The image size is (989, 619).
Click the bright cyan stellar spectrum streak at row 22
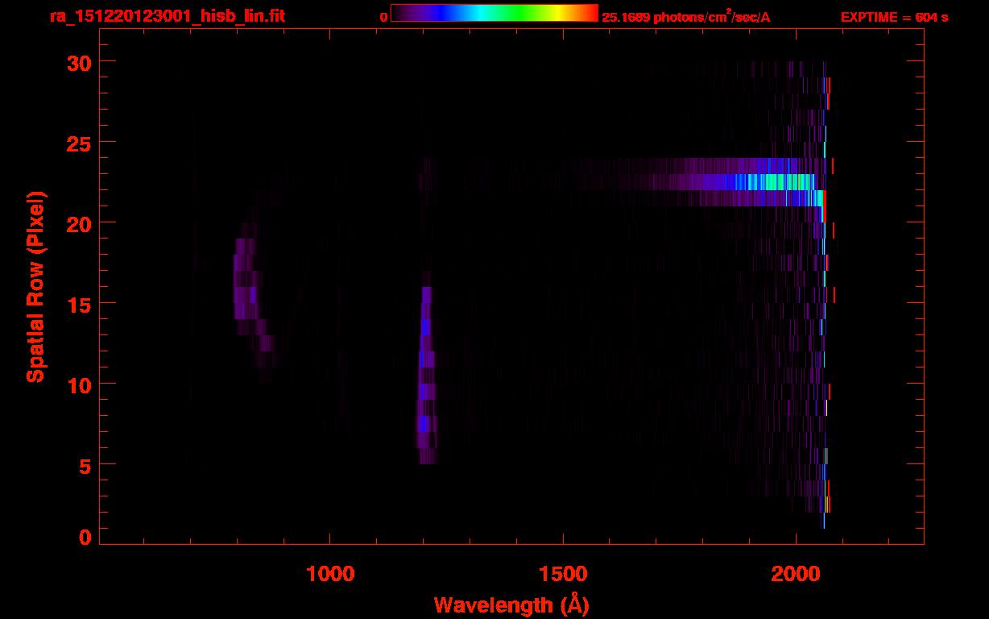757,182
